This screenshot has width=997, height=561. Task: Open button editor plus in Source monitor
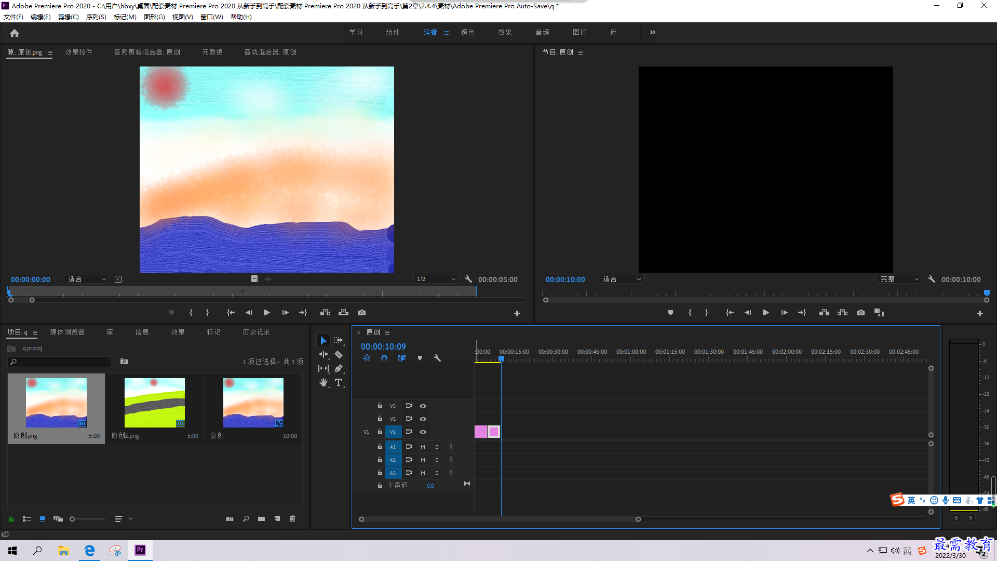[x=517, y=313]
